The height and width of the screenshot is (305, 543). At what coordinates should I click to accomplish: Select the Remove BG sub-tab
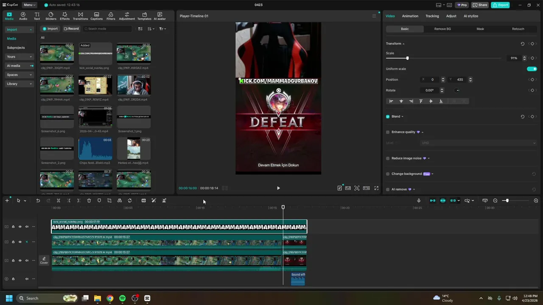pos(442,29)
